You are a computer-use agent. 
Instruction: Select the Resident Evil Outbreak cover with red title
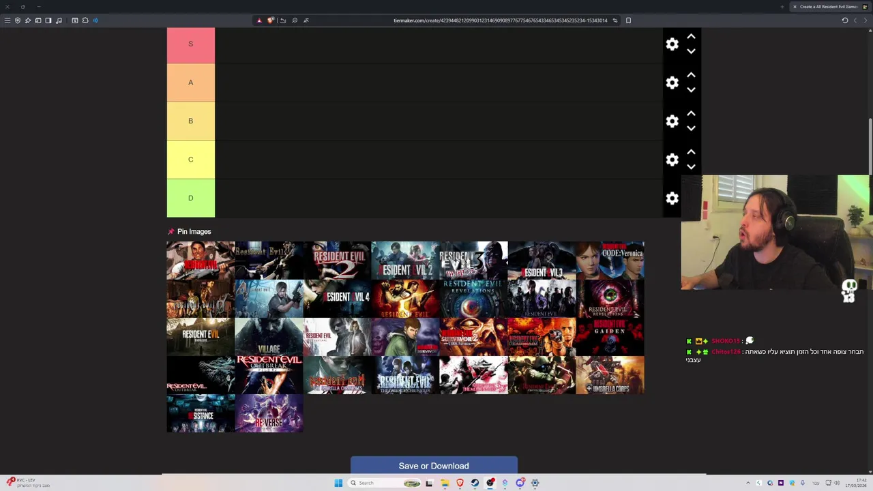coord(269,375)
